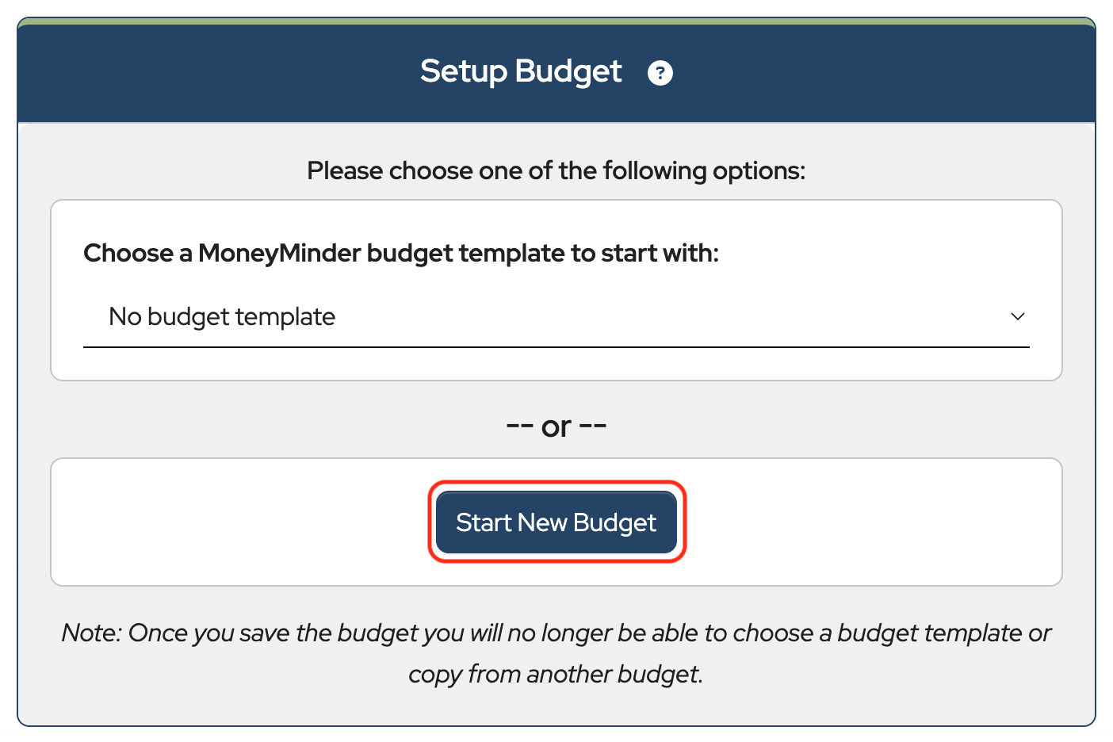Click empty space left of Start New Budget

click(x=238, y=522)
